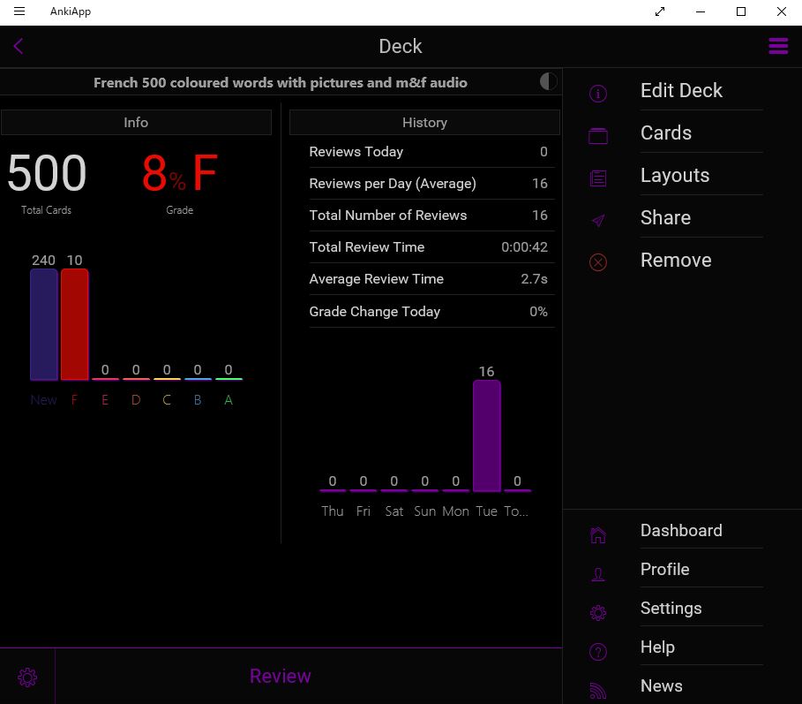Click the Layouts icon in sidebar
The image size is (802, 704).
coord(598,178)
